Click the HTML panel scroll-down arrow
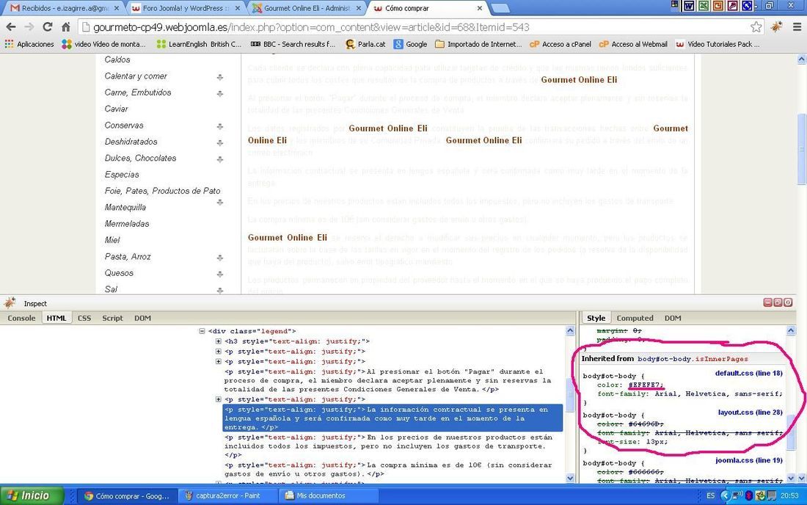The width and height of the screenshot is (807, 505). tap(570, 479)
